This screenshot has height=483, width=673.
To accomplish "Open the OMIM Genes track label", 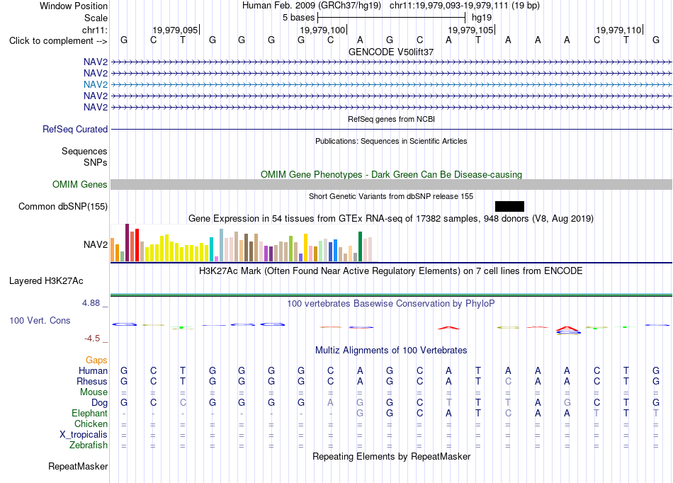I will click(x=80, y=184).
